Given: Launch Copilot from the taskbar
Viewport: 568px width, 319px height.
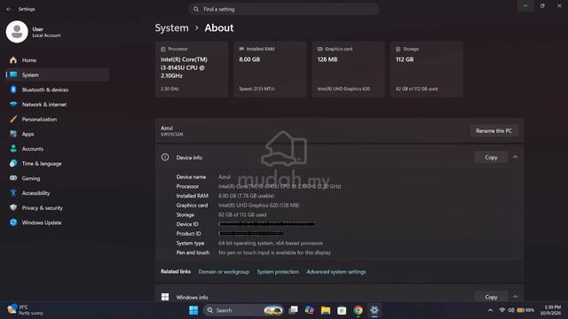Looking at the screenshot, I should [x=310, y=310].
